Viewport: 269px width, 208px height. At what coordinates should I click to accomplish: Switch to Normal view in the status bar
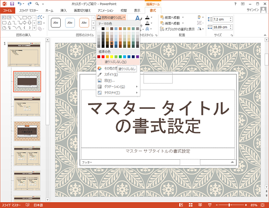click(x=181, y=205)
